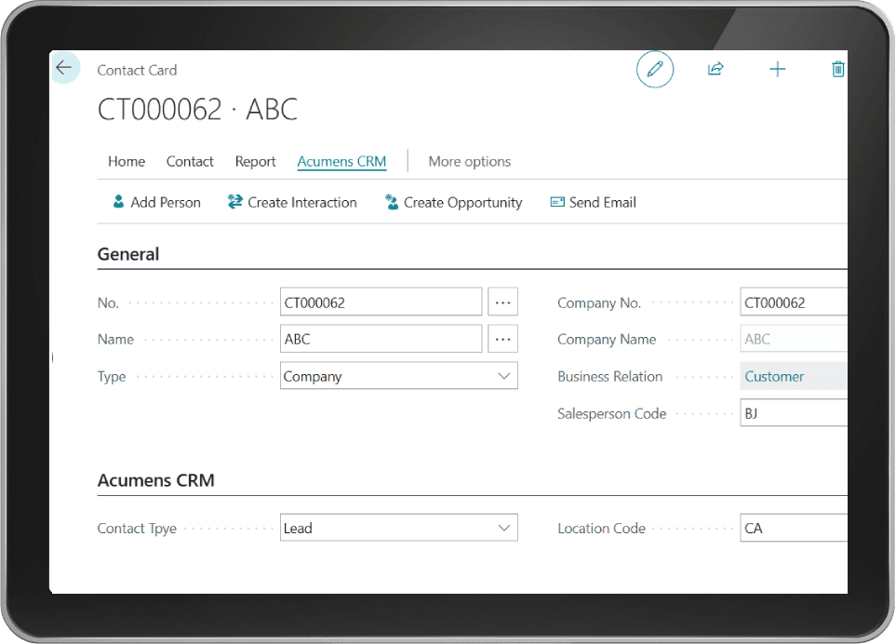Open the Name field ellipsis button

click(502, 339)
